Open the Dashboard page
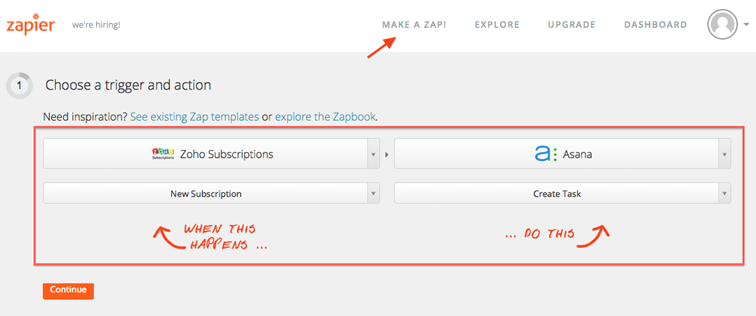The width and height of the screenshot is (756, 316). (655, 25)
